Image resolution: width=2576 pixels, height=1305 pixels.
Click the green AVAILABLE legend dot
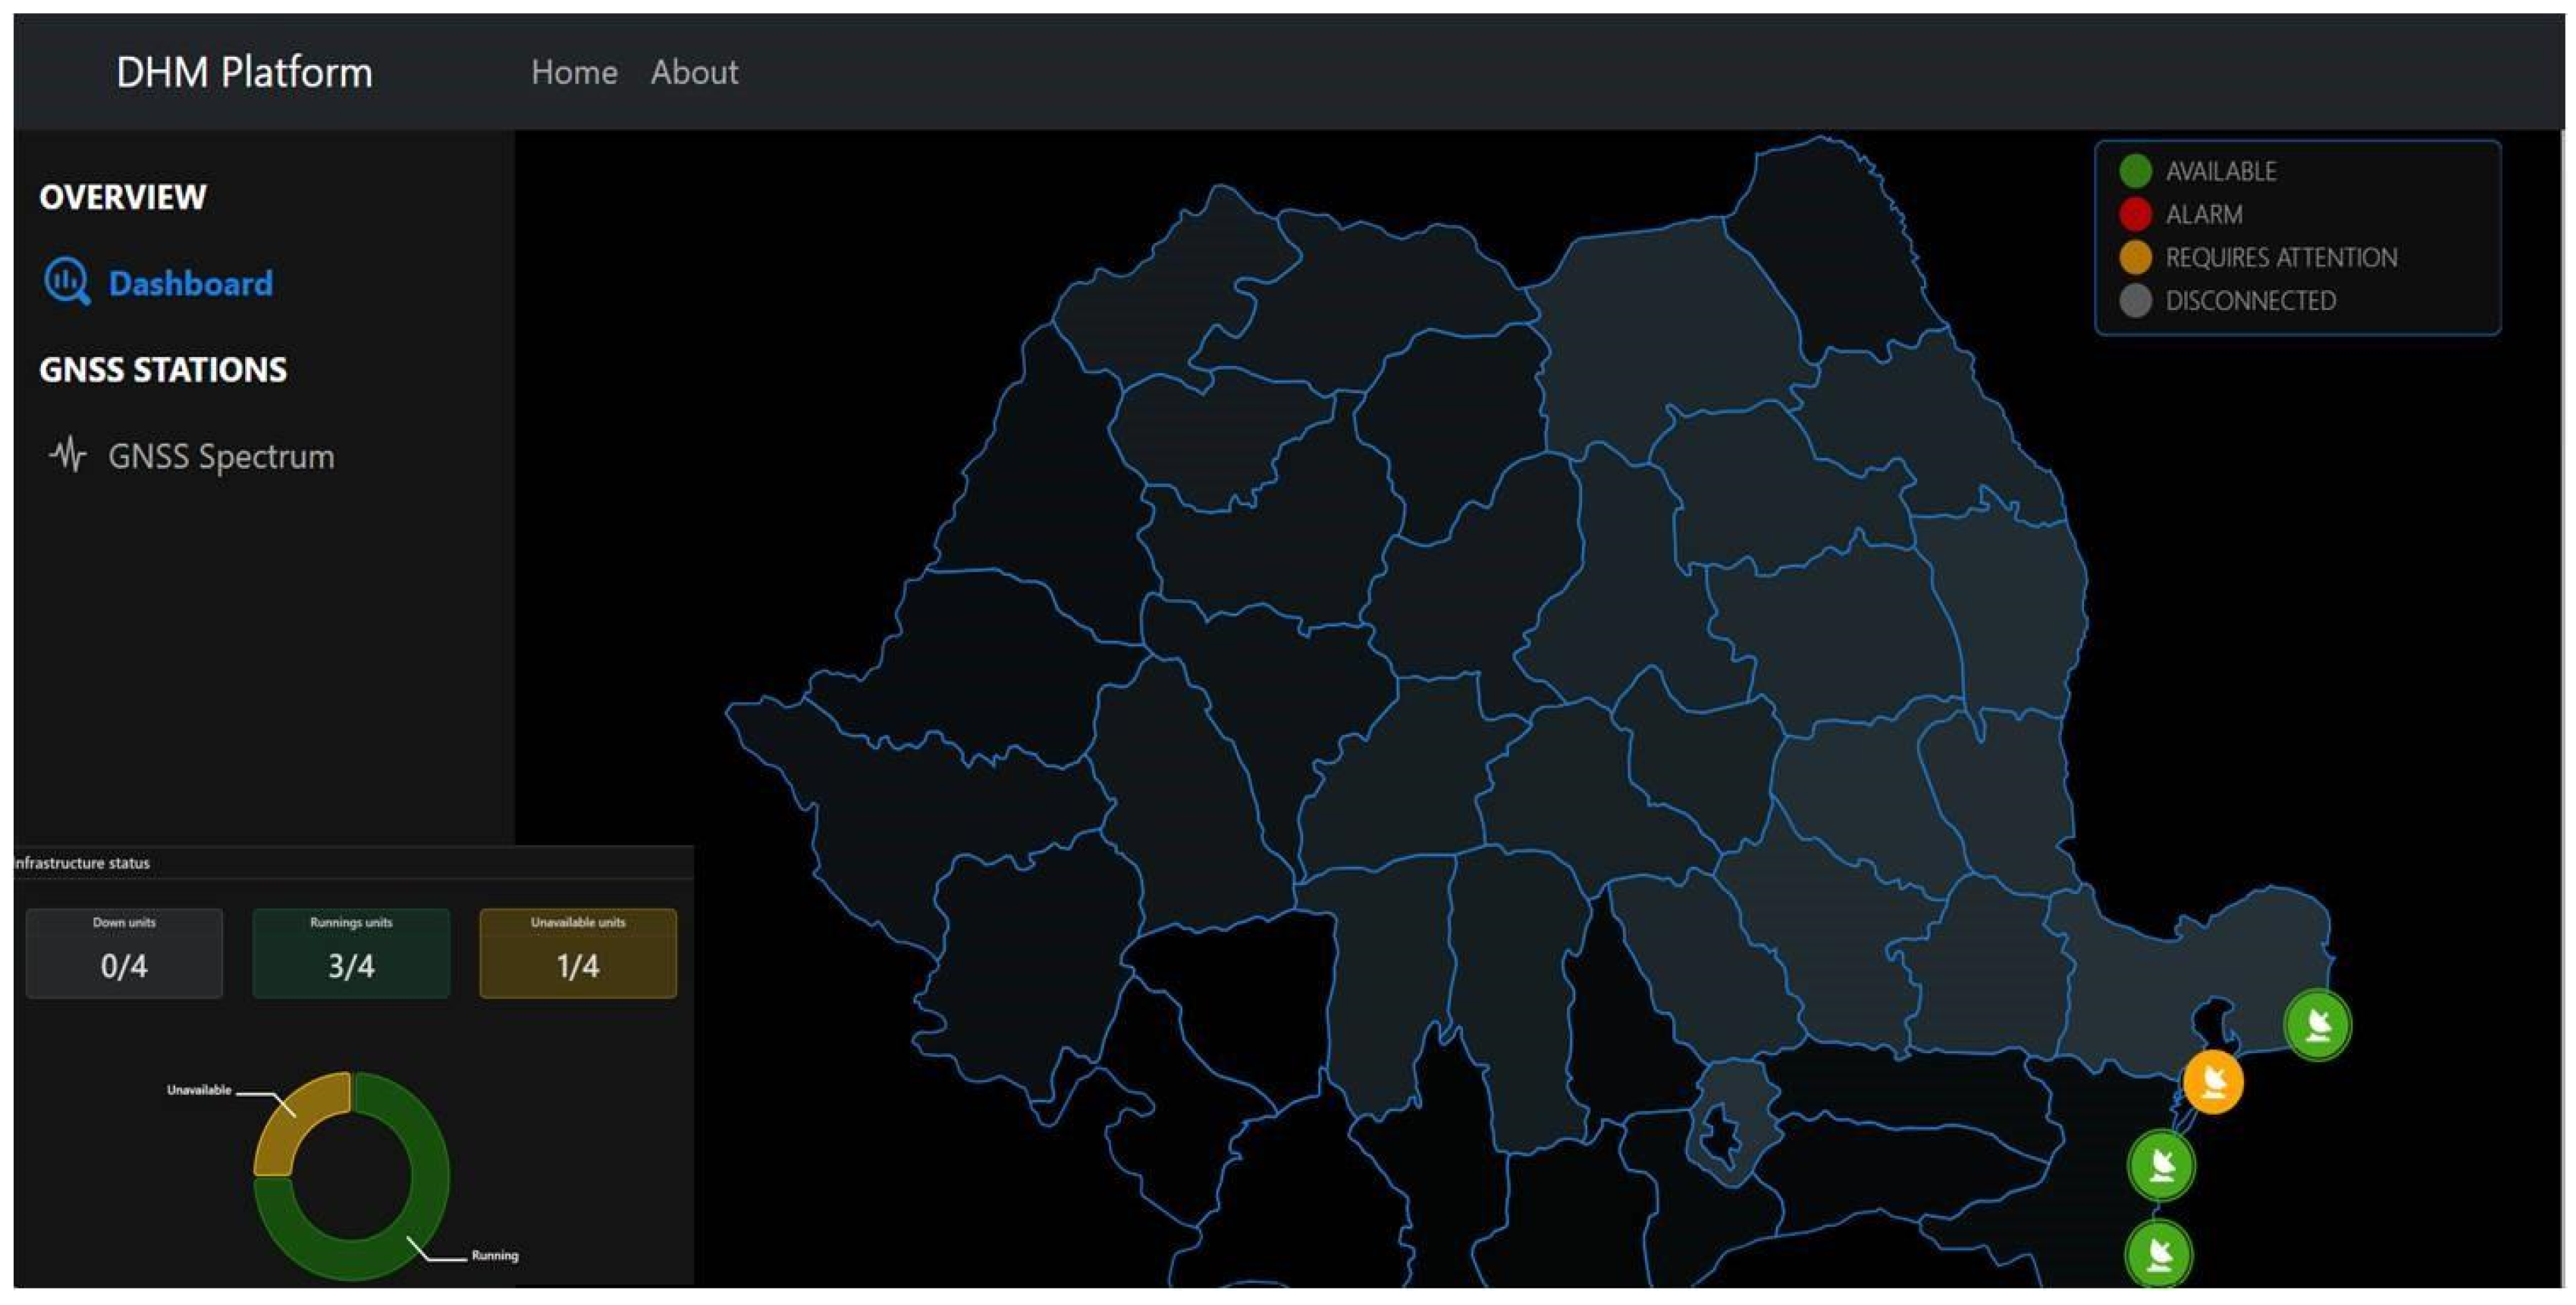[x=2135, y=171]
